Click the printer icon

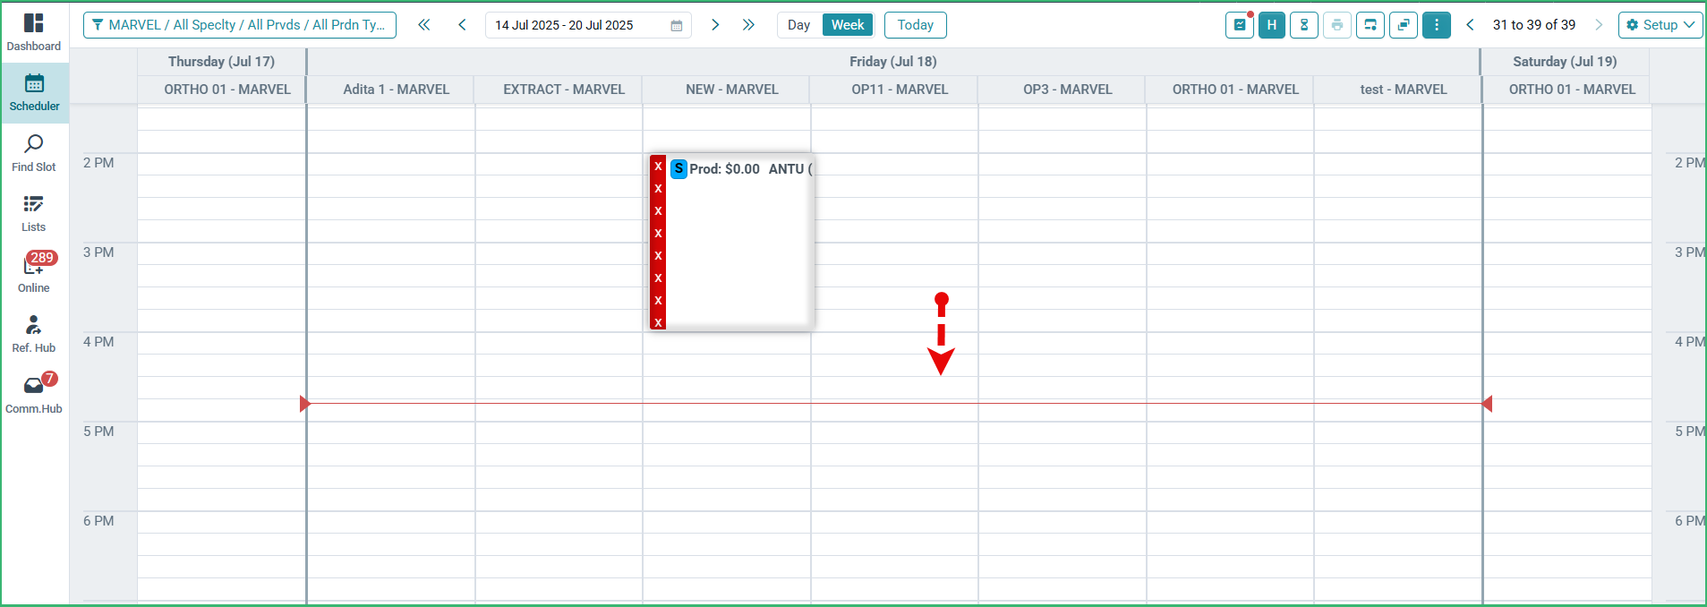1337,25
